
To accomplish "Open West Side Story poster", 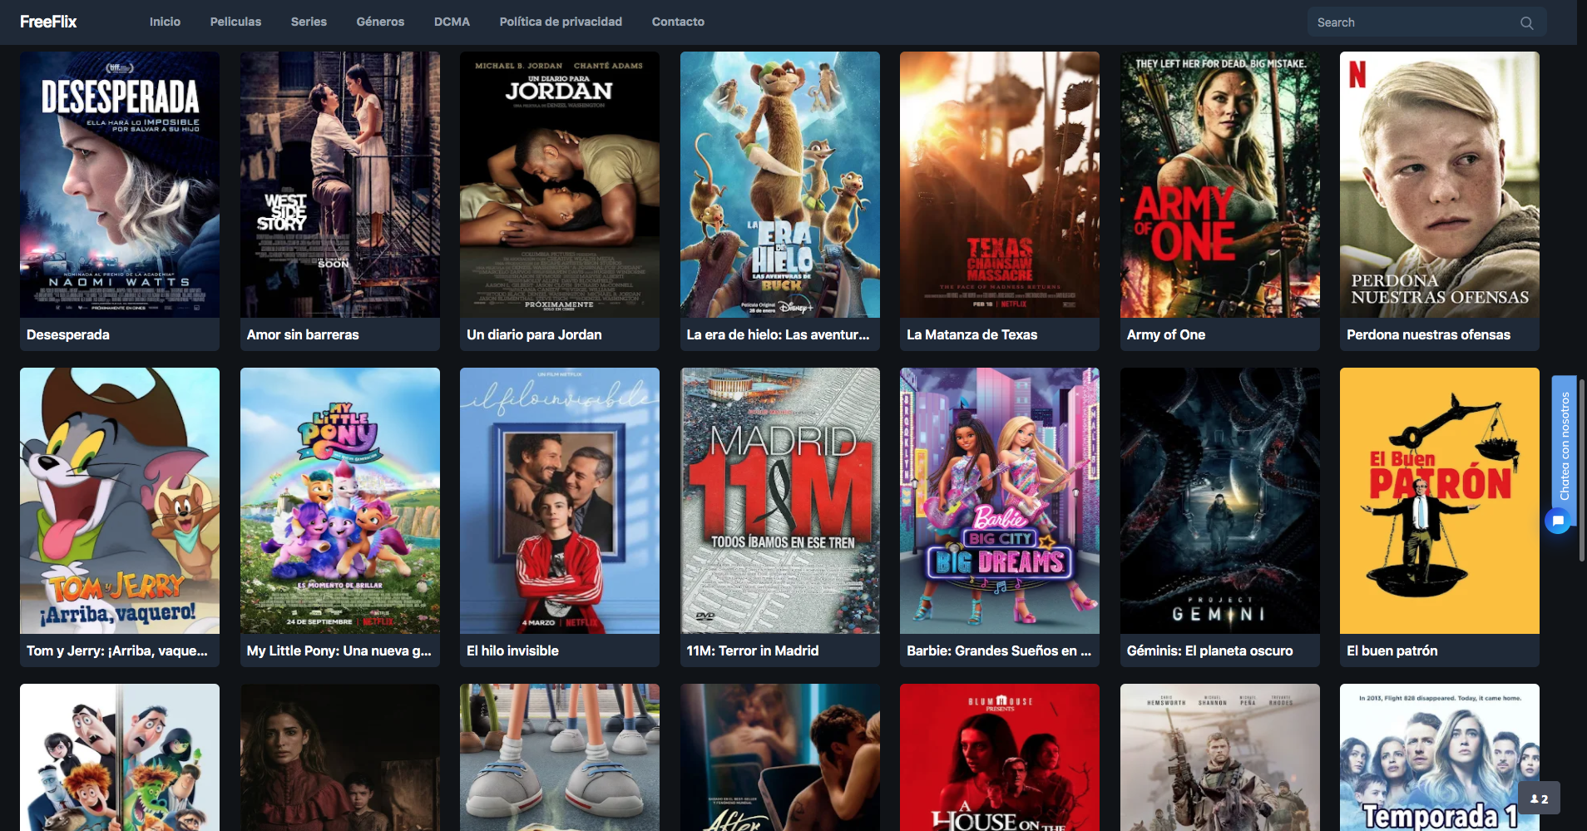I will [x=340, y=185].
